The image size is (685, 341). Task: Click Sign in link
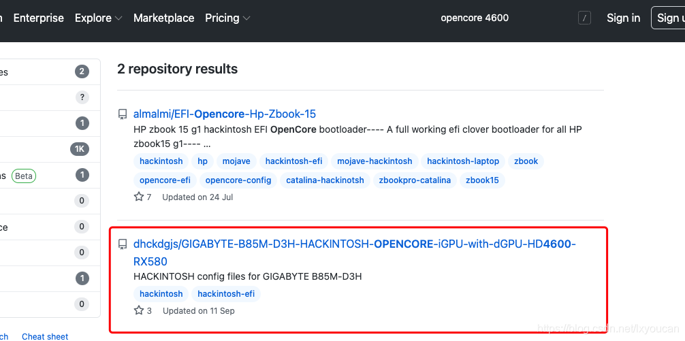pos(624,18)
